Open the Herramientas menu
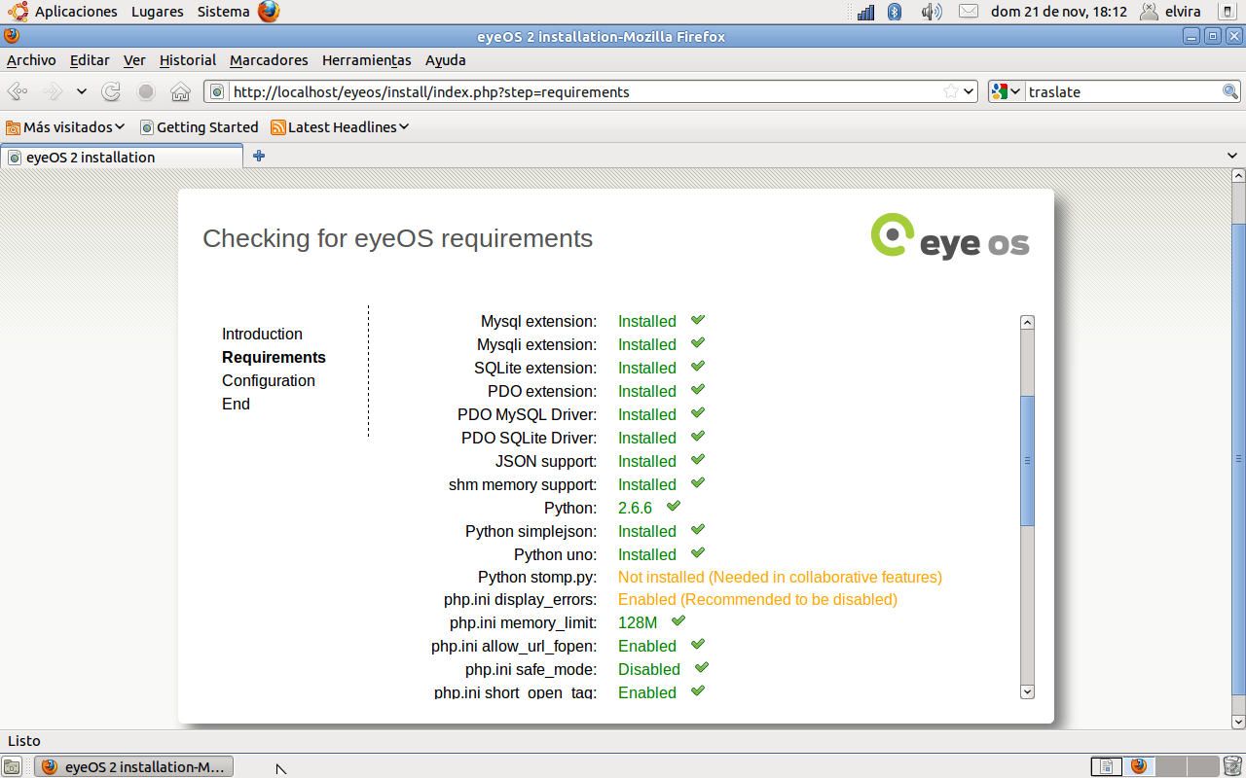 (x=367, y=60)
